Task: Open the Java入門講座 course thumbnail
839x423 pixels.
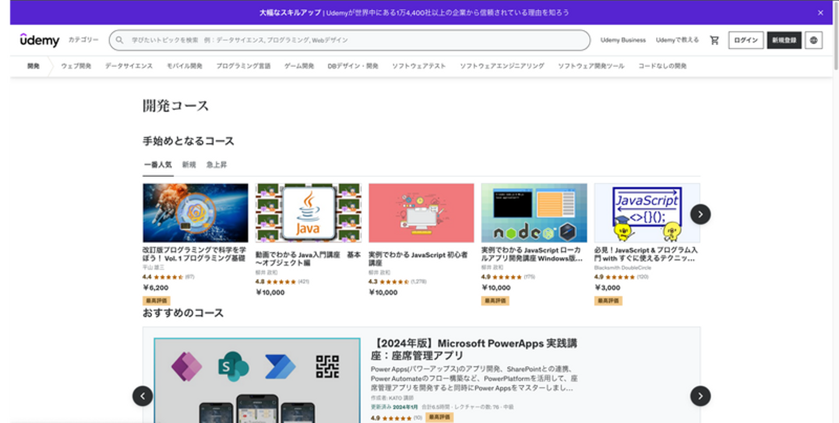Action: pos(308,213)
